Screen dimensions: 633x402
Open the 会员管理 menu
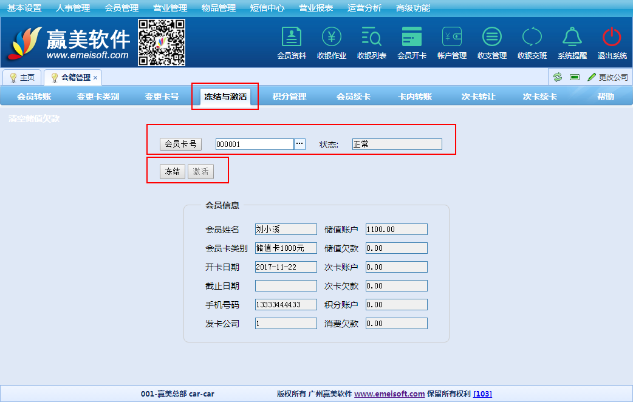click(x=121, y=8)
